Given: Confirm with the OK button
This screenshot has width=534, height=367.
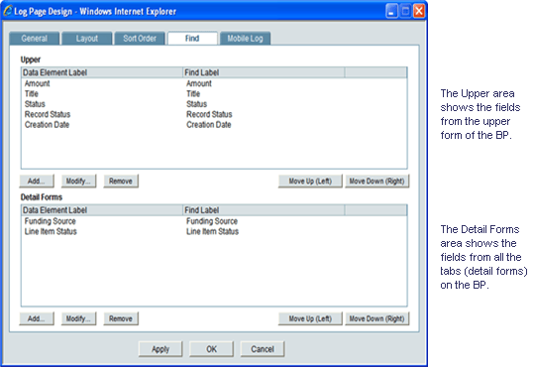Looking at the screenshot, I should pos(211,349).
